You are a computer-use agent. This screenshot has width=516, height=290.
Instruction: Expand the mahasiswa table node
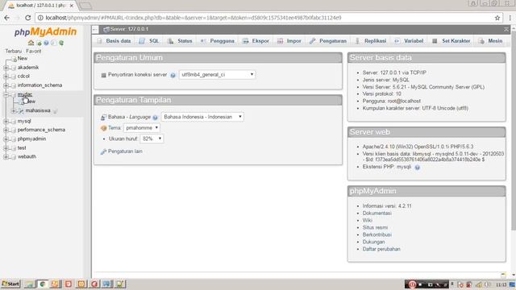(14, 111)
